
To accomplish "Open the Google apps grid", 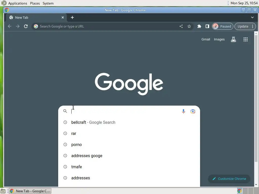I will [245, 39].
